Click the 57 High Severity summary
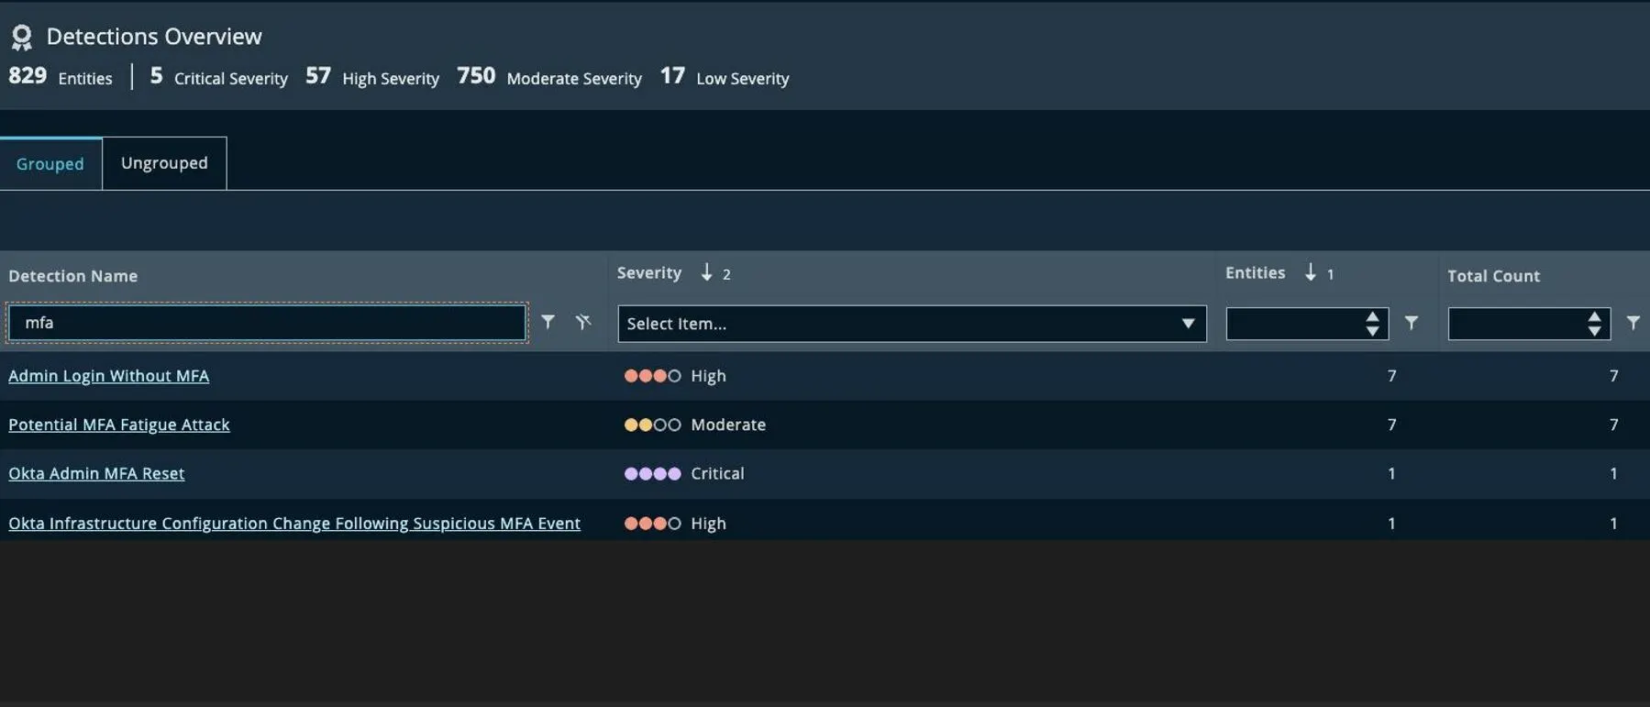Viewport: 1650px width, 707px height. tap(372, 77)
